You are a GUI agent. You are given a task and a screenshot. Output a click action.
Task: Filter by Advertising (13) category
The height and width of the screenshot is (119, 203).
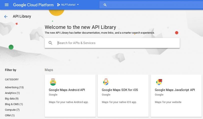14,87
